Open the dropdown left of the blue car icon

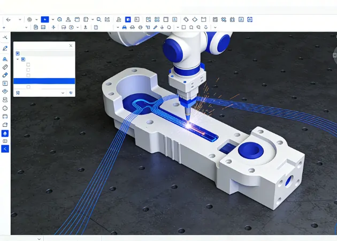(x=118, y=27)
